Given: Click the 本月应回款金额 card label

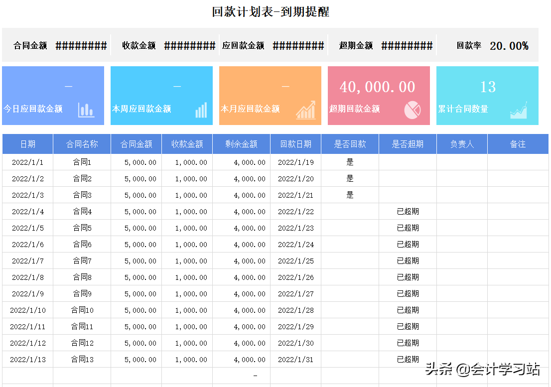Looking at the screenshot, I should (x=250, y=109).
